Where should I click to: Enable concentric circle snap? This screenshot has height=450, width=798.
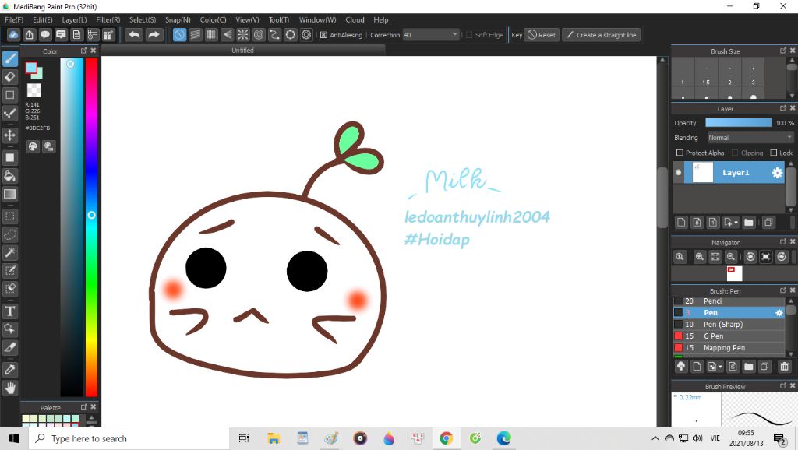[259, 34]
